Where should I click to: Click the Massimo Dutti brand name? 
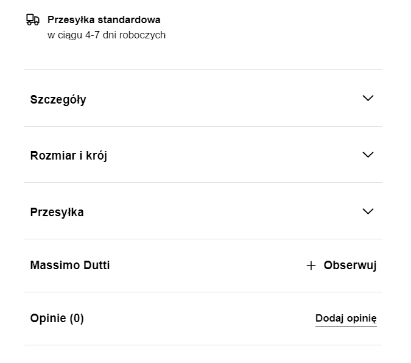point(70,265)
